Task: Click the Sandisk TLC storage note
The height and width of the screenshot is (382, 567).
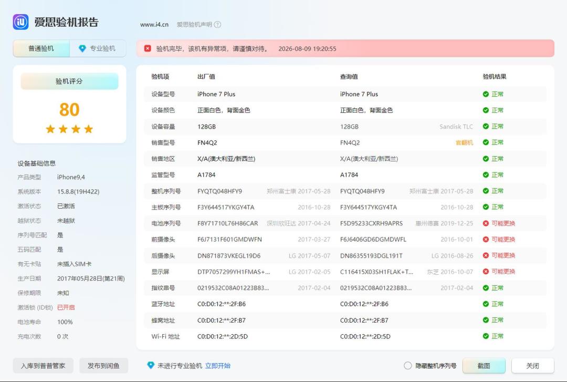Action: pyautogui.click(x=456, y=127)
